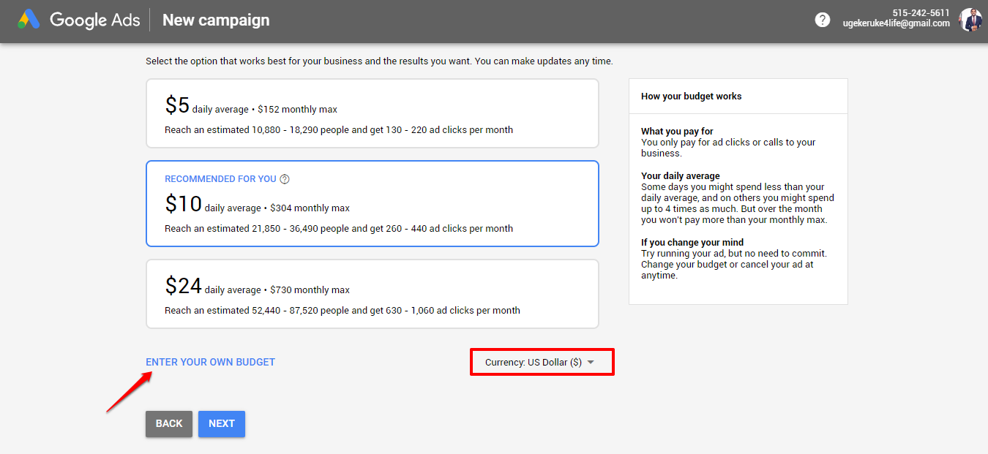Viewport: 988px width, 454px height.
Task: Click the info icon beside Recommended For You
Action: (285, 179)
